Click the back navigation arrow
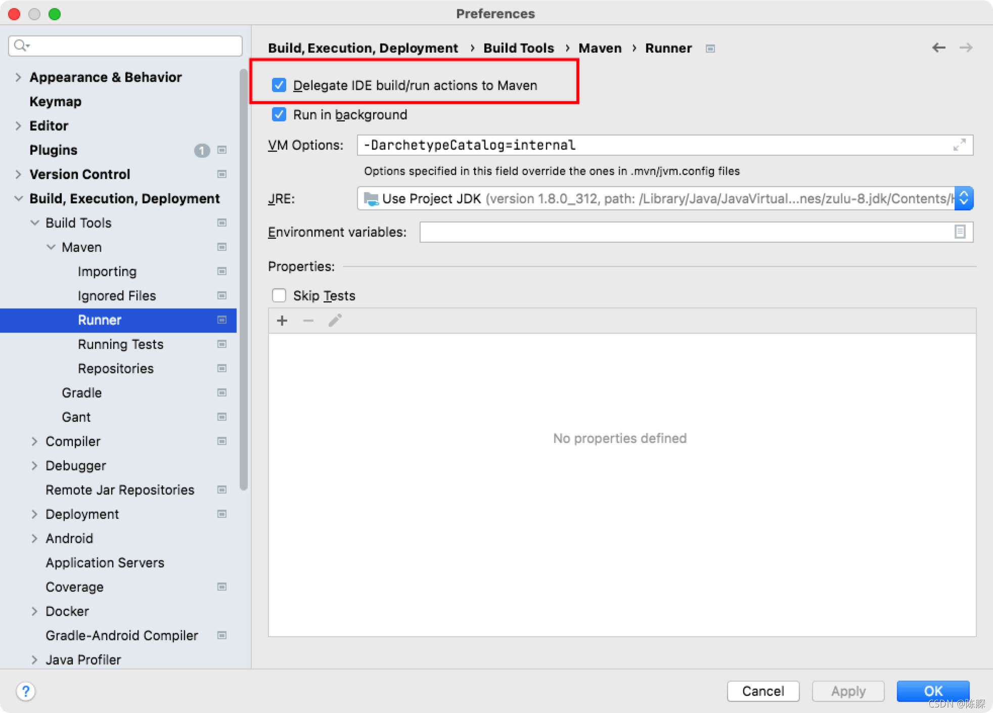Image resolution: width=993 pixels, height=713 pixels. click(938, 48)
